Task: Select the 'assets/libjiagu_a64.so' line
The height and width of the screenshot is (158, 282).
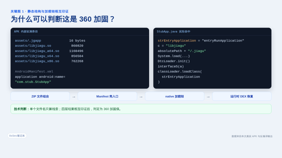Action: click(x=37, y=51)
